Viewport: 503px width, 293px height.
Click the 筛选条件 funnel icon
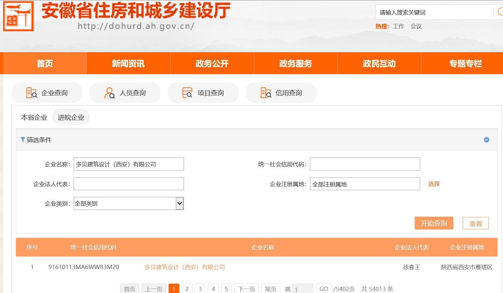23,139
